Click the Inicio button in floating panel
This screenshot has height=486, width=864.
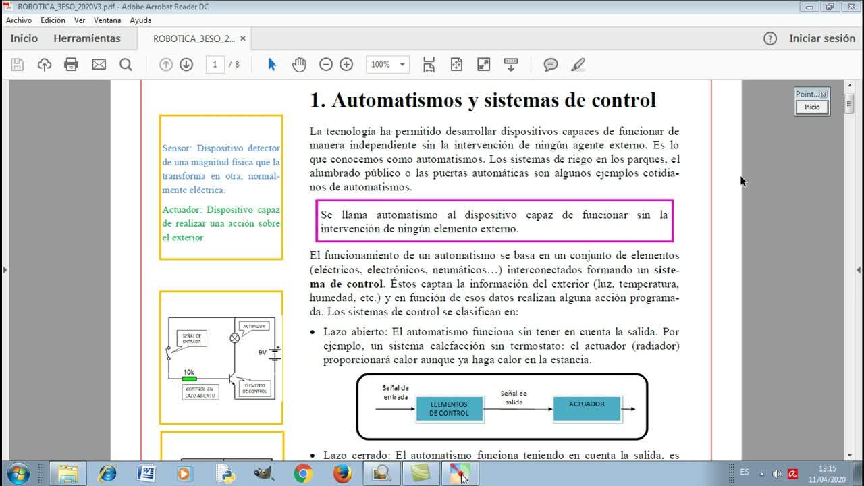tap(812, 107)
